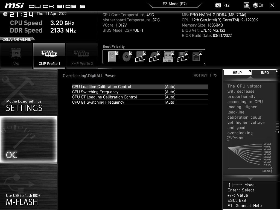Select network boot device icon
Screen dimensions: 280x210
pyautogui.click(x=197, y=57)
